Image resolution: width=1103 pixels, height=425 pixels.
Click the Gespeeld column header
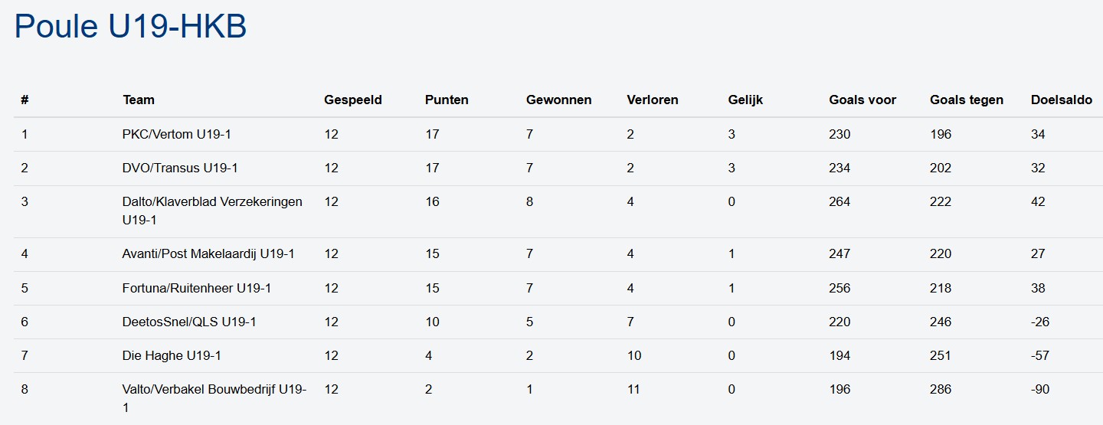(352, 100)
